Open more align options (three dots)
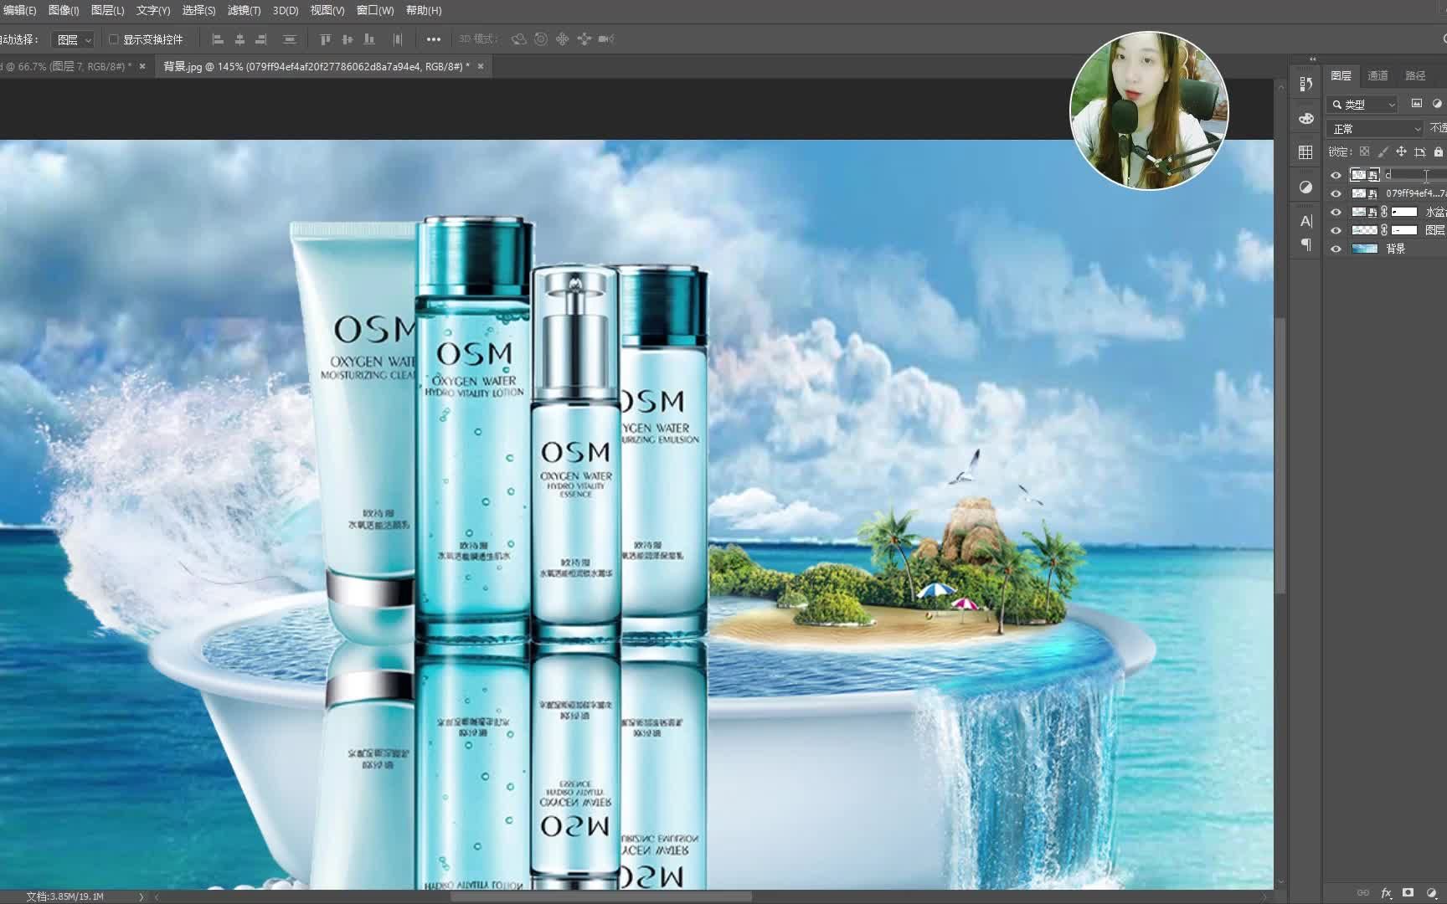The height and width of the screenshot is (904, 1447). coord(433,39)
